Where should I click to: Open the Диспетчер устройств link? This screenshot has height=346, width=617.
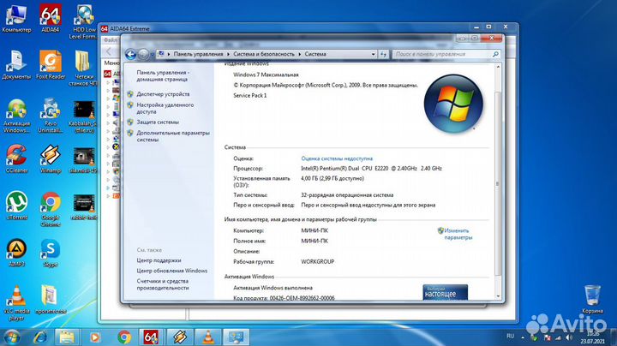163,94
